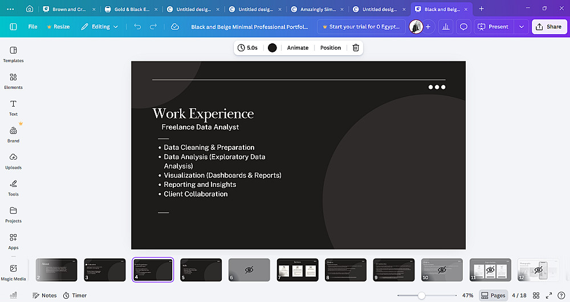The width and height of the screenshot is (570, 302).
Task: Open the help question mark icon
Action: [x=561, y=296]
